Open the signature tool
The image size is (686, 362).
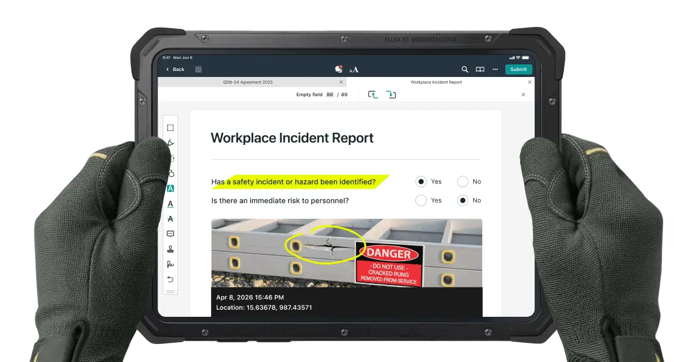(x=170, y=264)
